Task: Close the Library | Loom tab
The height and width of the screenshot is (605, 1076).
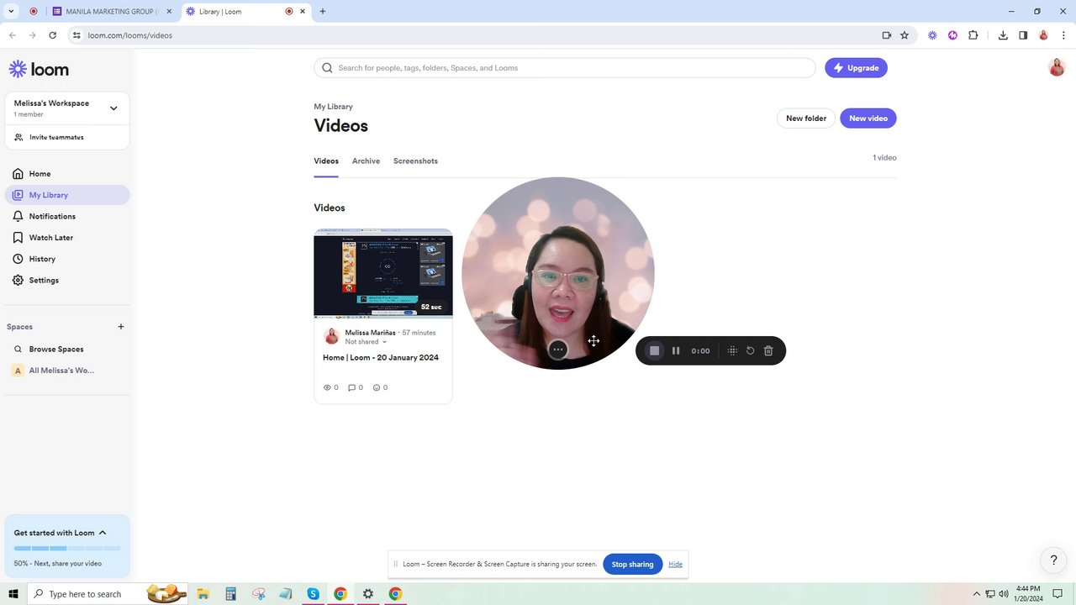Action: click(303, 12)
